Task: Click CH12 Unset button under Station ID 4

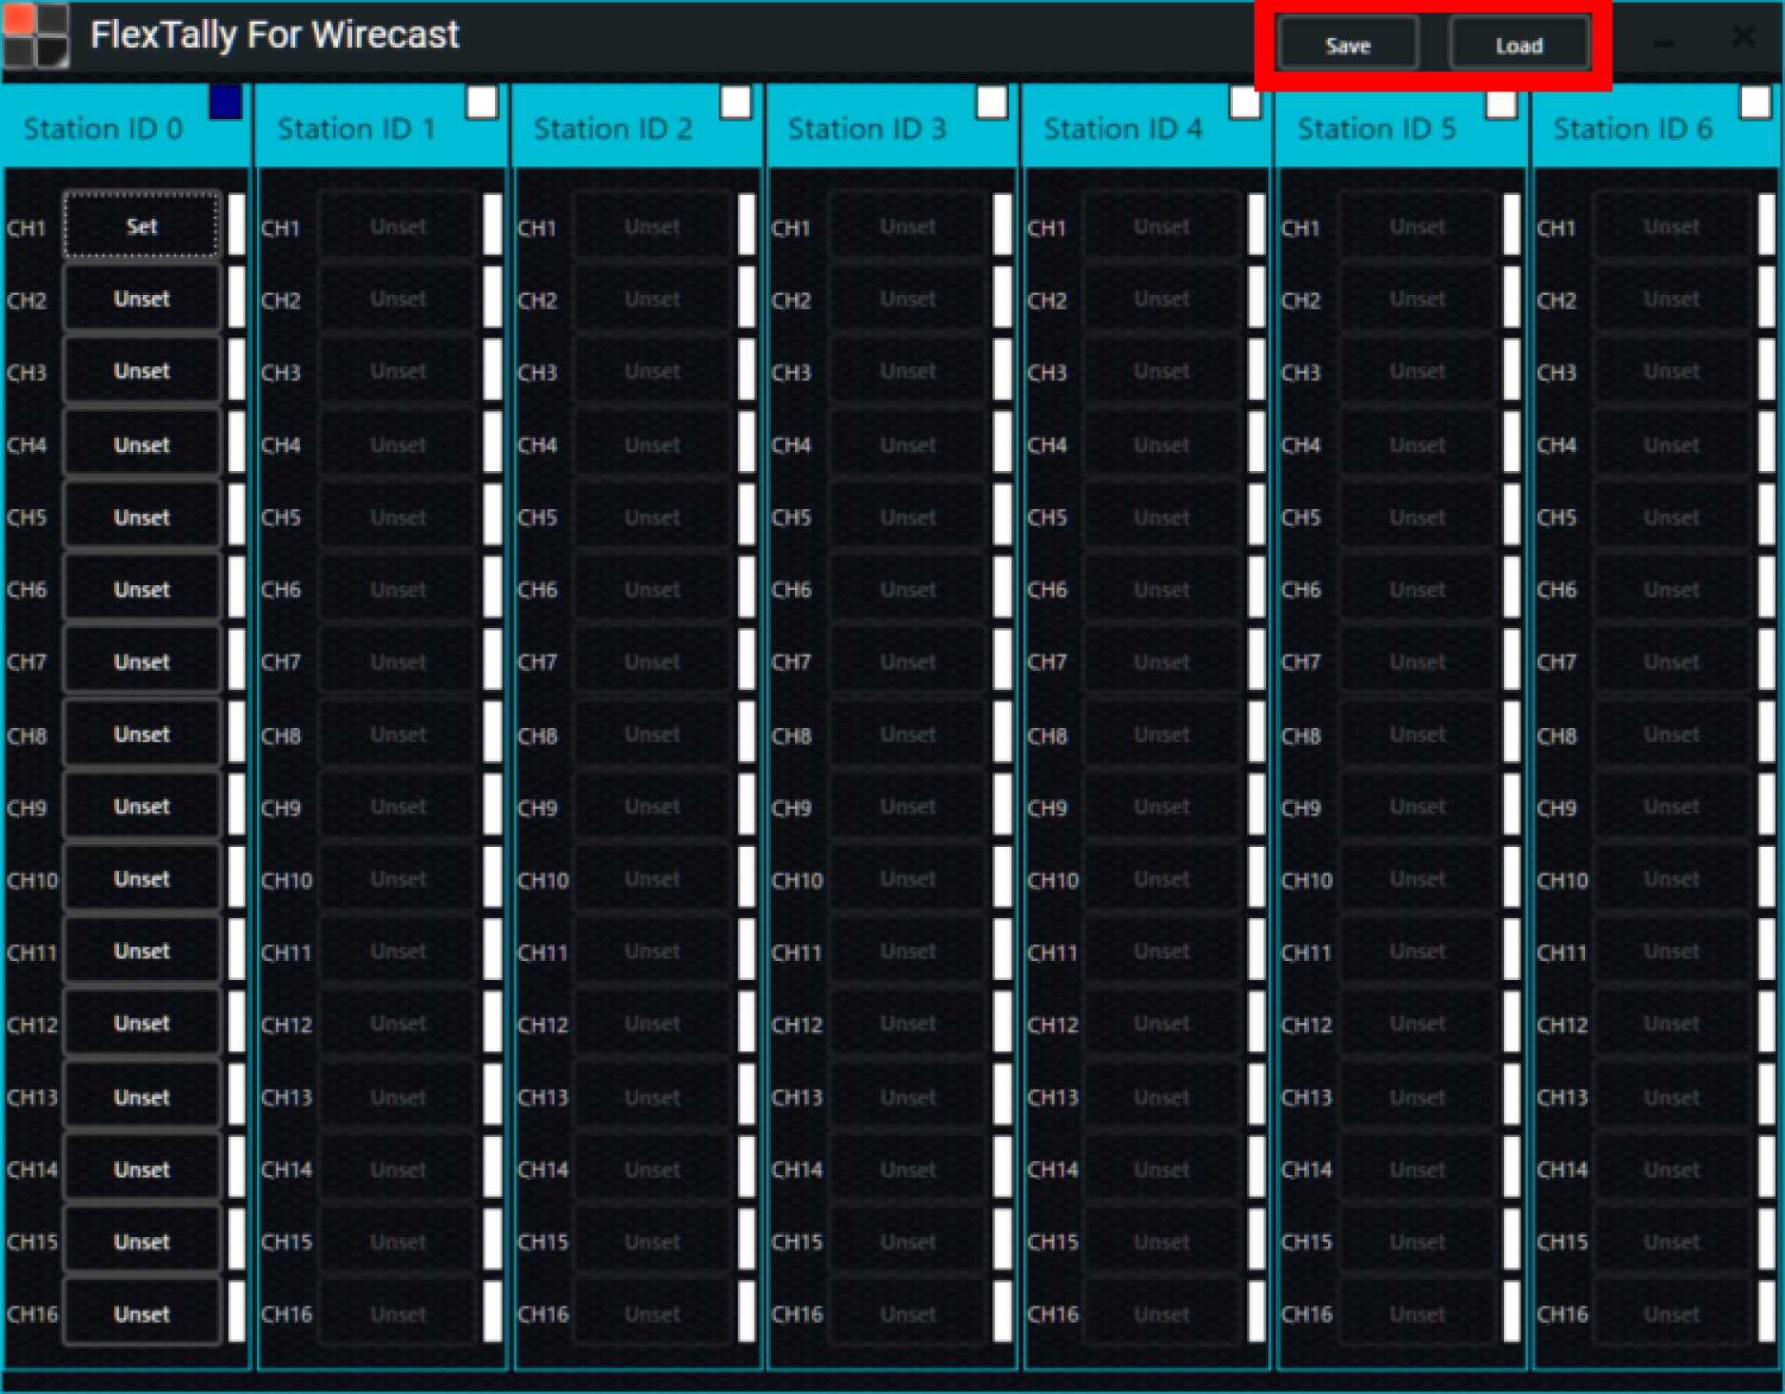Action: click(1161, 1023)
